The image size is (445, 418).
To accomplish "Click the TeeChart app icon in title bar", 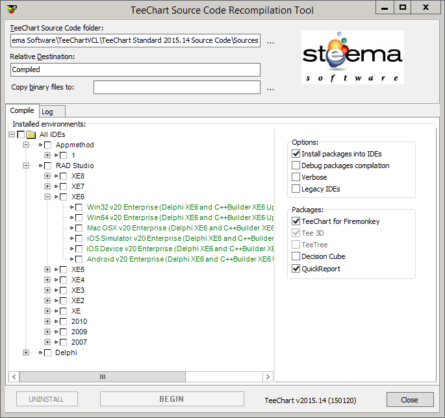I will click(12, 9).
